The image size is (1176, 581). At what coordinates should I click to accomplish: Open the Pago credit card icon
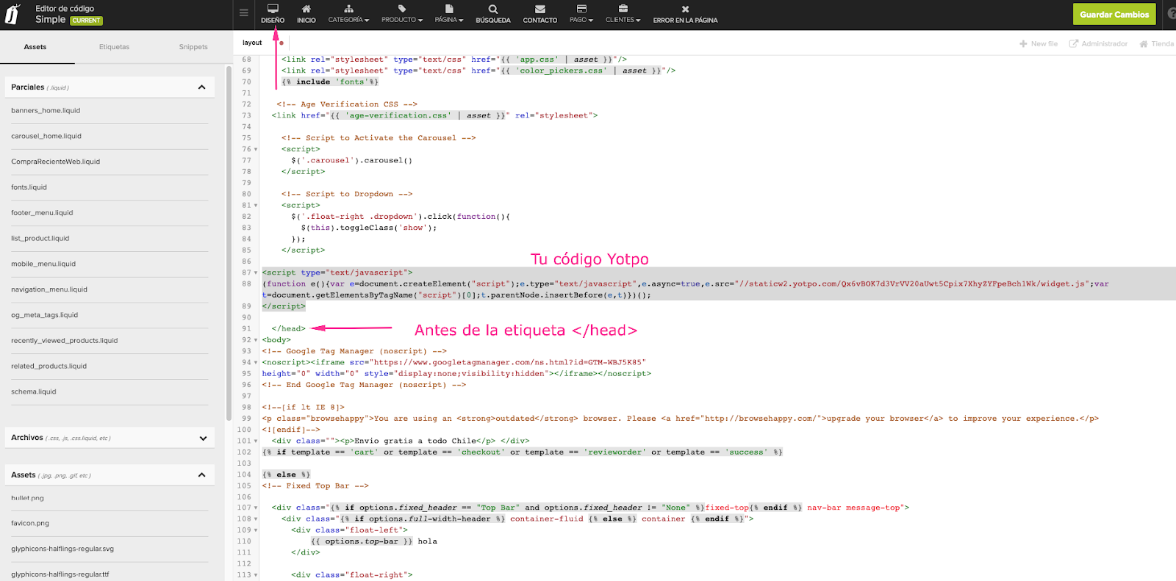point(581,9)
